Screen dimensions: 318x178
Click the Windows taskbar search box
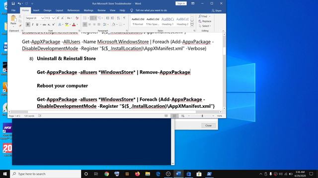[x=45, y=174]
